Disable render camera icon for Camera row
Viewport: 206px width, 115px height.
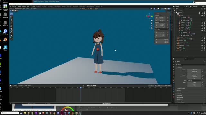tap(205, 41)
